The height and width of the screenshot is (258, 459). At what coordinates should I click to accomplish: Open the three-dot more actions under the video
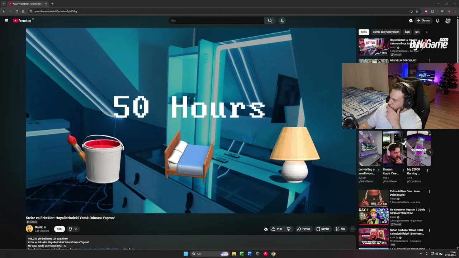pyautogui.click(x=352, y=229)
